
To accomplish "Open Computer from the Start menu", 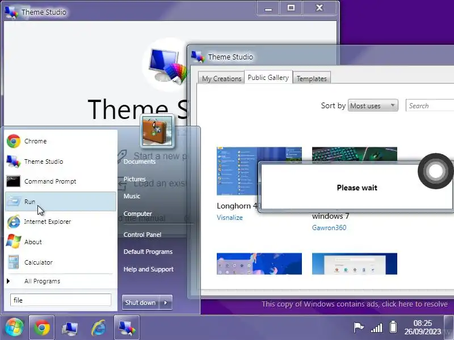I will pos(137,214).
